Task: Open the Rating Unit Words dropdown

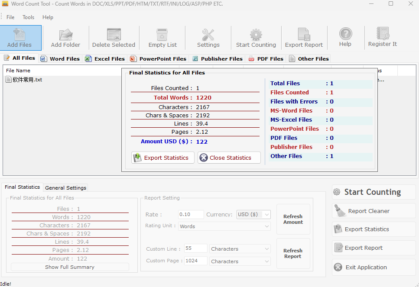Action: 224,226
